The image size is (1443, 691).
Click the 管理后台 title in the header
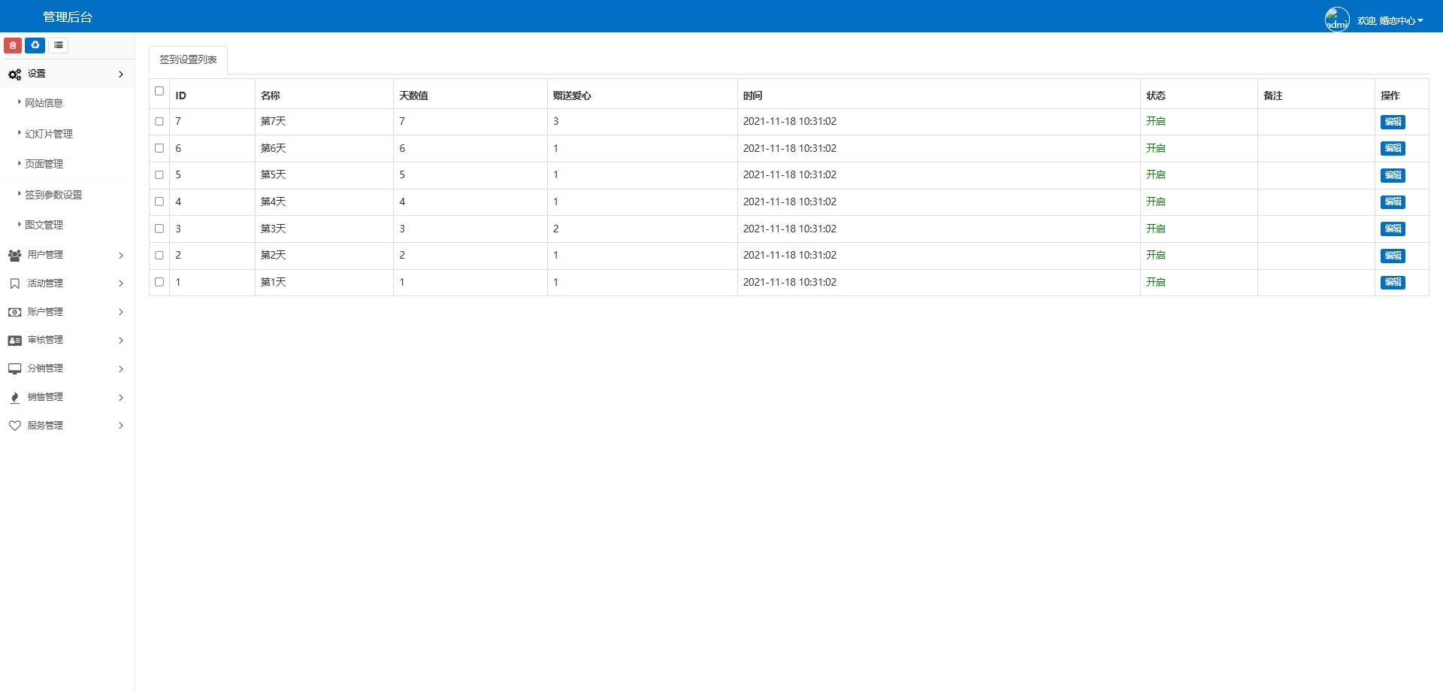coord(68,17)
